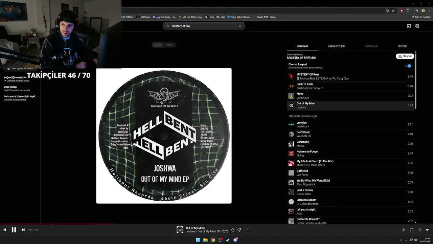Toggle repeat mode in player bar

(412, 230)
